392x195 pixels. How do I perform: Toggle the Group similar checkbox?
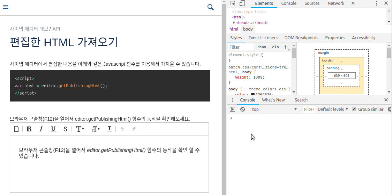click(x=354, y=109)
